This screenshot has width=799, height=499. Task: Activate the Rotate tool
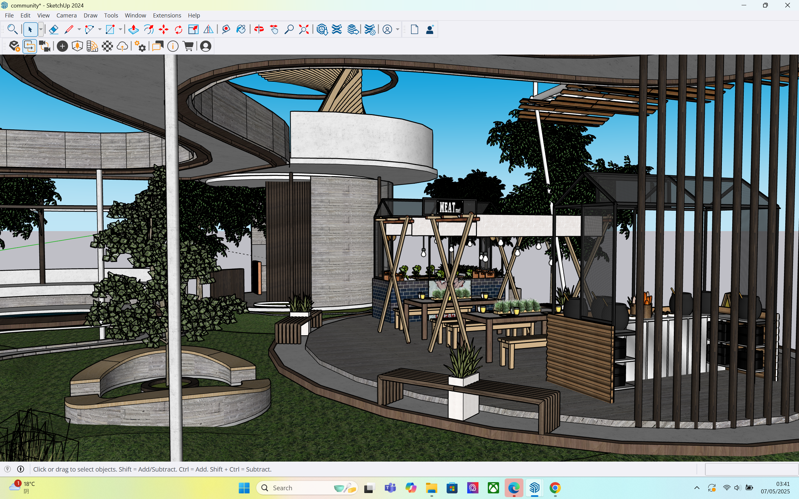179,30
